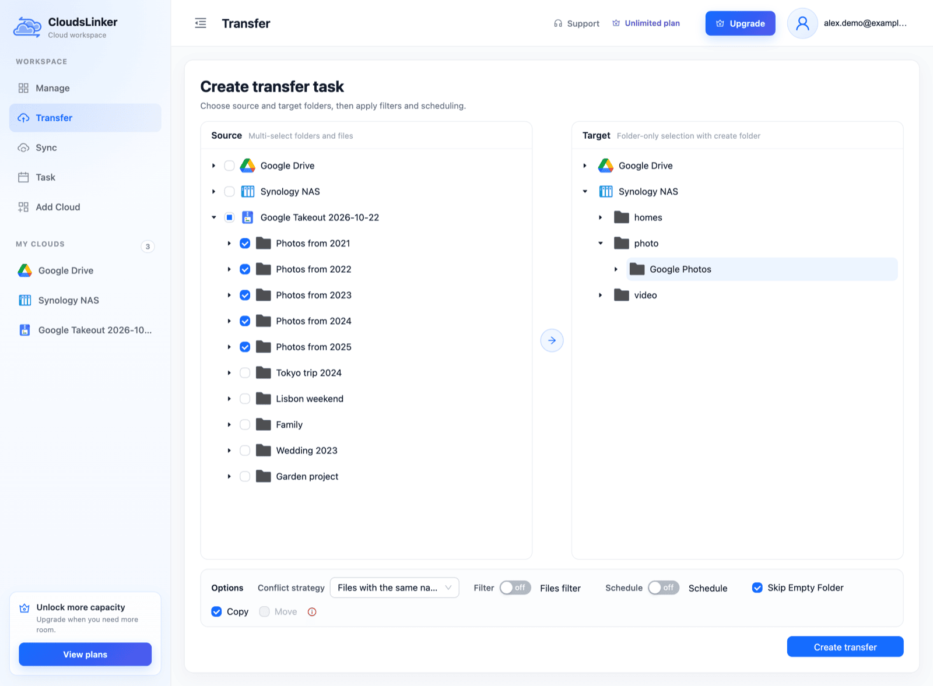Click the transfer arrow between panels
Viewport: 933px width, 686px height.
[x=552, y=340]
